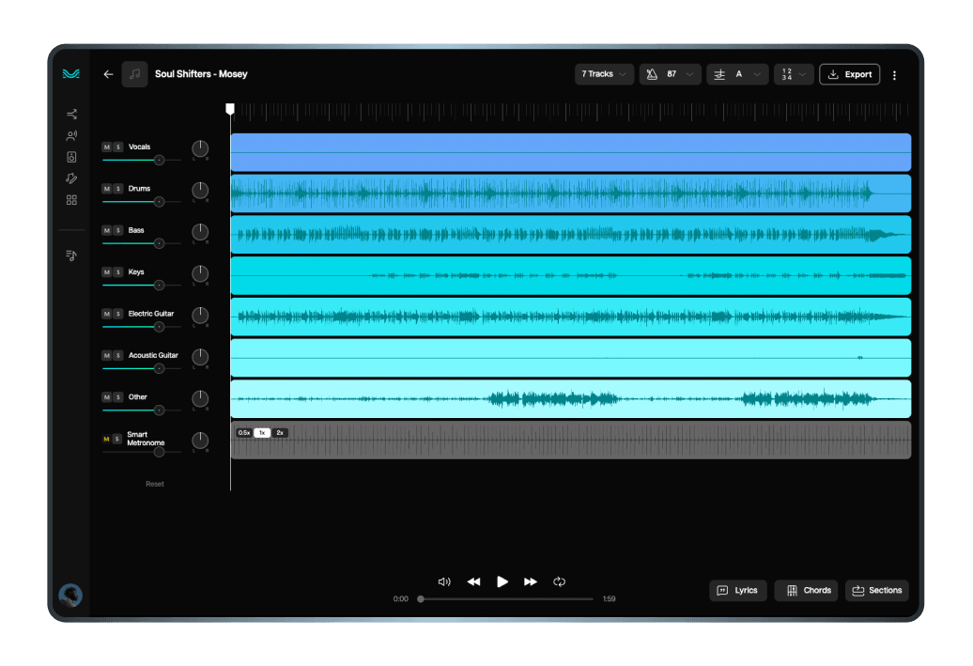The height and width of the screenshot is (666, 973).
Task: Open the key A dropdown
Action: 737,74
